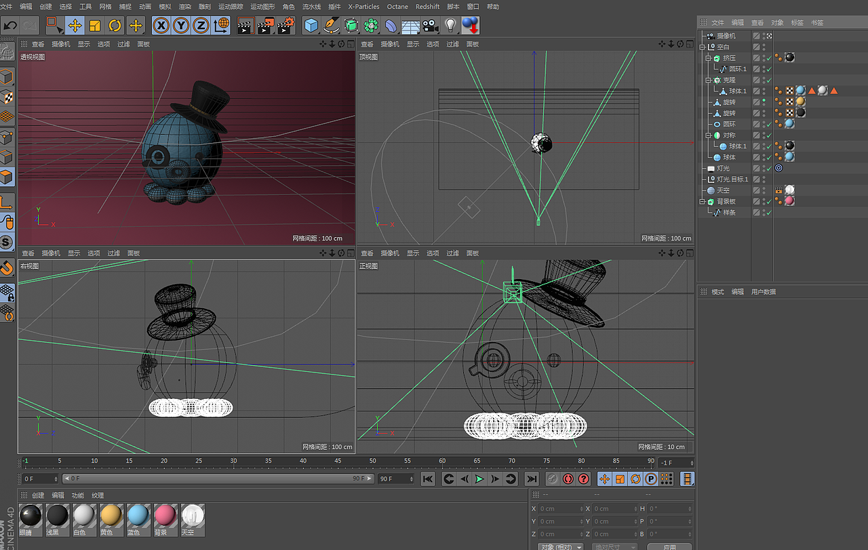Add a cube primitive object

point(311,26)
